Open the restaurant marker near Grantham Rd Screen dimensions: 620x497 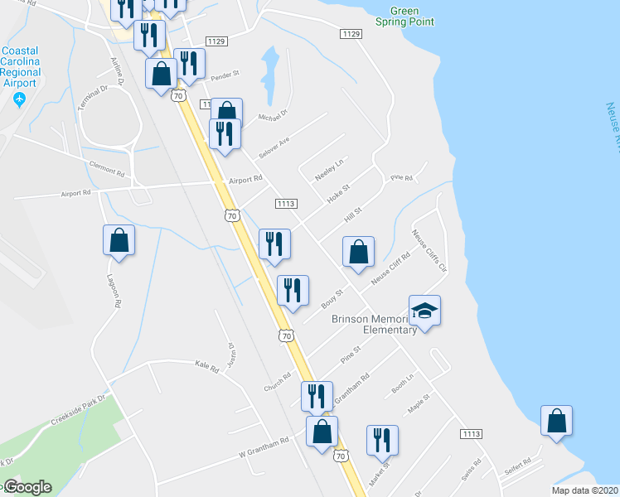click(317, 397)
